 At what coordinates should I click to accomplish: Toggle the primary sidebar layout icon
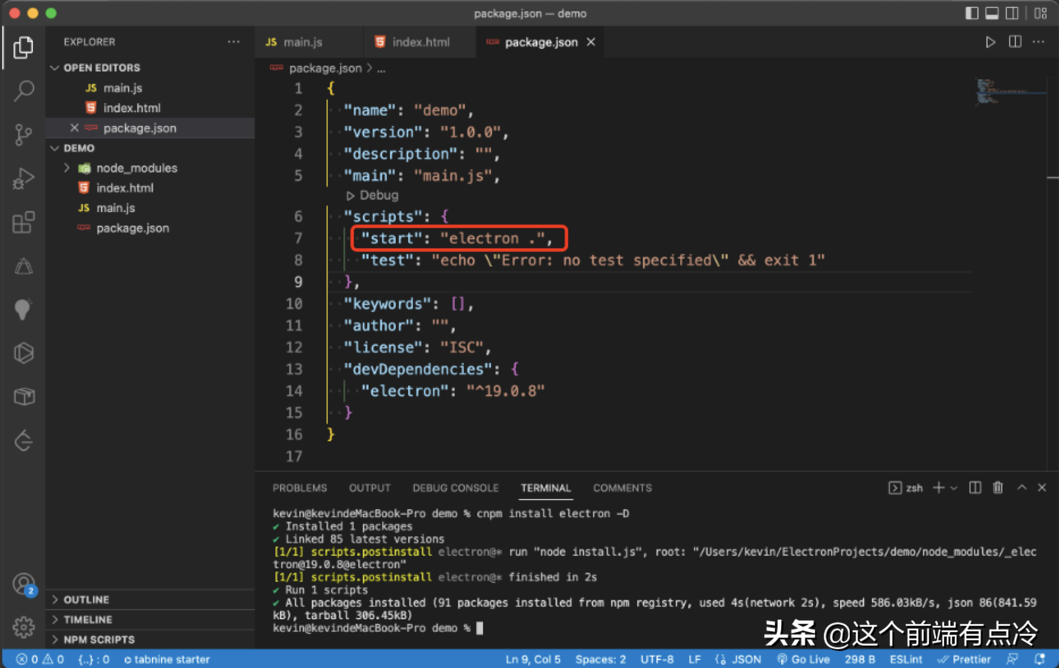coord(972,13)
